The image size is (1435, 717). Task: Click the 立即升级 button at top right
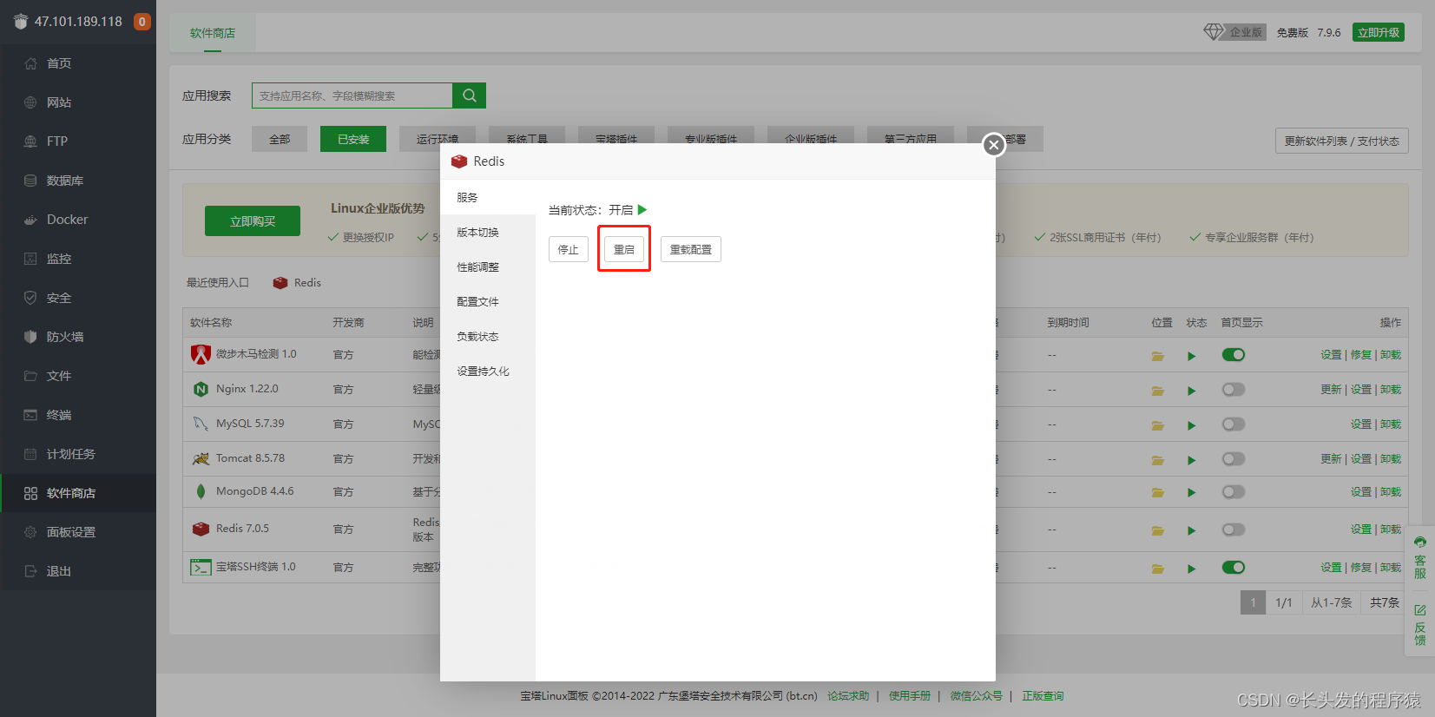click(x=1379, y=32)
